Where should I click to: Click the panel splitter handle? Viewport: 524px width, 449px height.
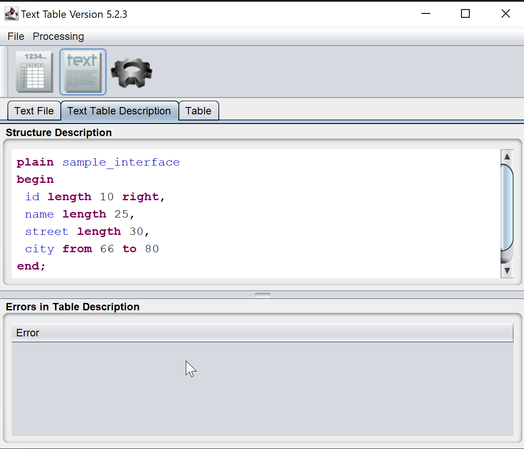coord(262,294)
